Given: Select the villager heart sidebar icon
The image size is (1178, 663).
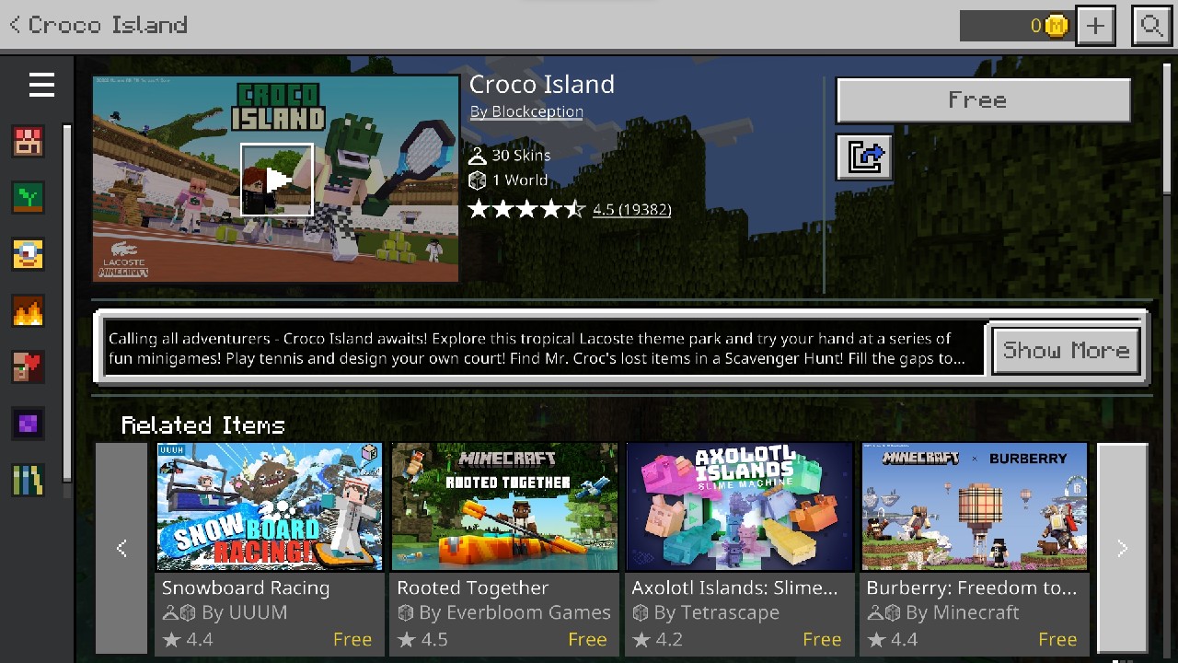Looking at the screenshot, I should (29, 366).
